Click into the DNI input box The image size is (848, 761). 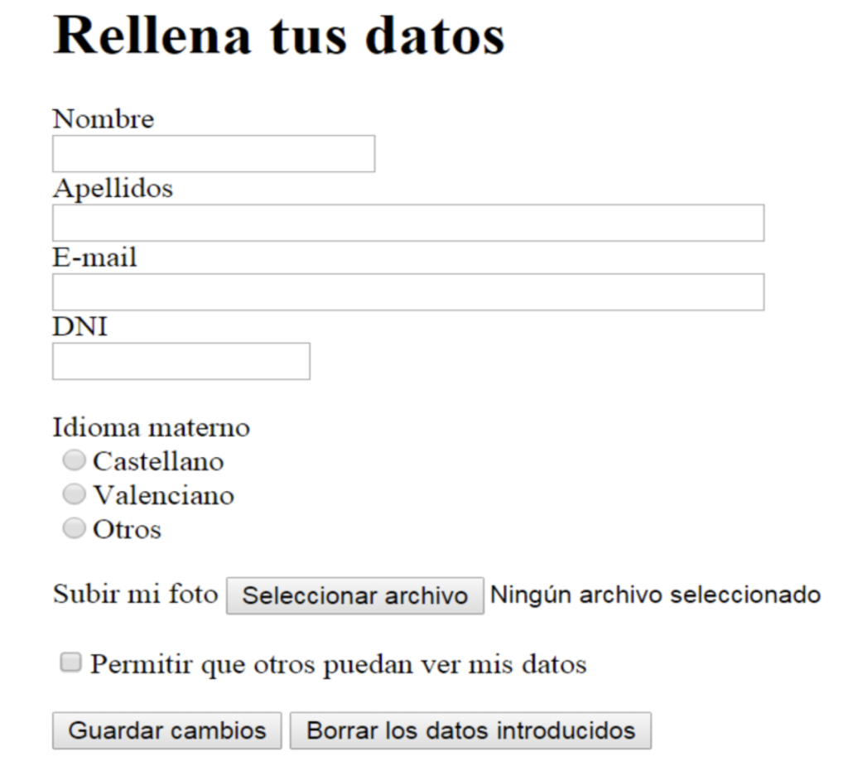coord(181,361)
